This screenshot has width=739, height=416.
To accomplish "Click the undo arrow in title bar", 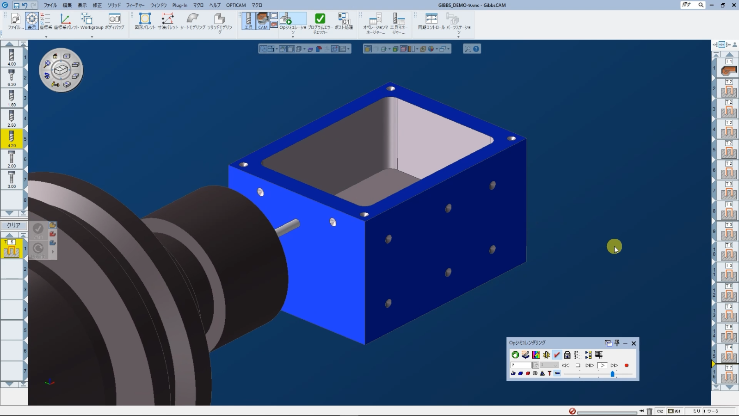I will [x=25, y=5].
